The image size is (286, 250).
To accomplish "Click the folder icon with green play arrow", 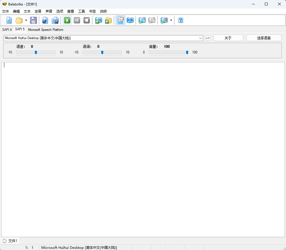I will point(108,20).
